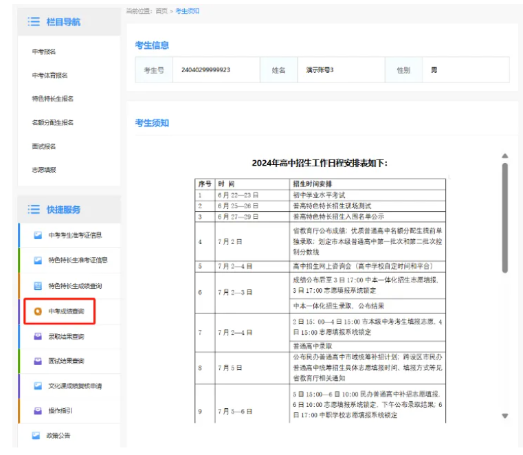Image resolution: width=523 pixels, height=455 pixels.
Task: Click the 政策公告 picture icon
Action: point(36,435)
